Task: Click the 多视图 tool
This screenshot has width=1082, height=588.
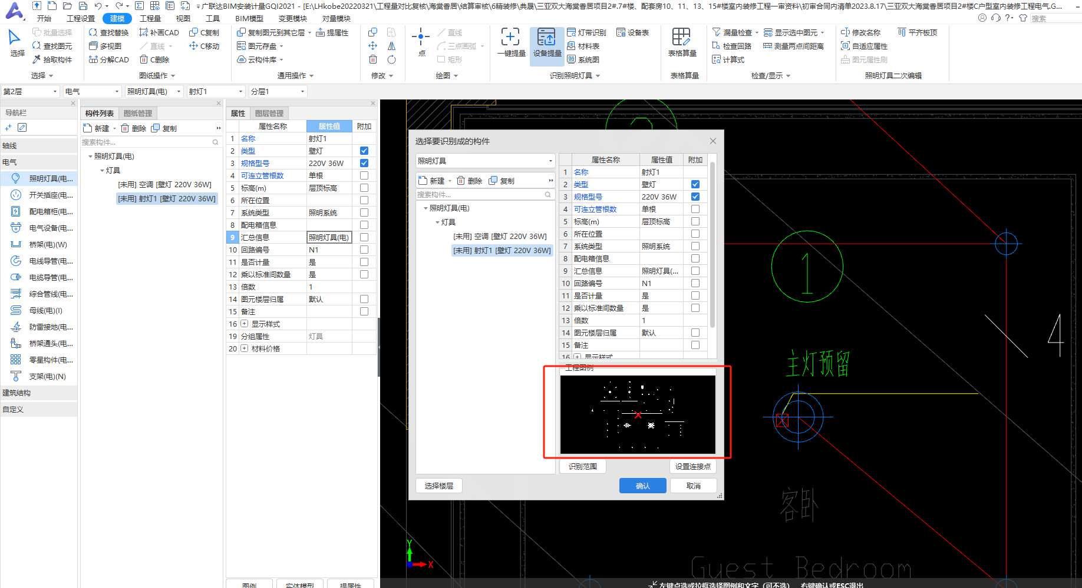Action: (x=105, y=46)
